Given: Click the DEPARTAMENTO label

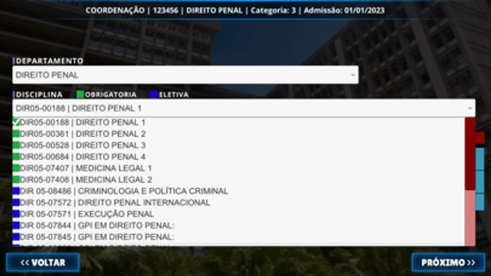Looking at the screenshot, I should [x=49, y=61].
